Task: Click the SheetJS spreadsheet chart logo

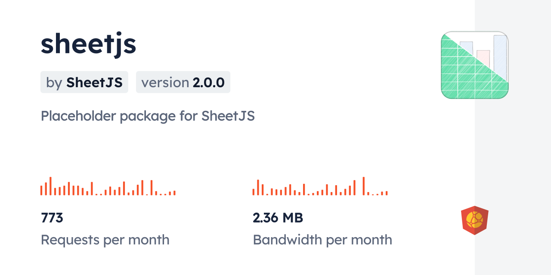Action: coord(474,65)
